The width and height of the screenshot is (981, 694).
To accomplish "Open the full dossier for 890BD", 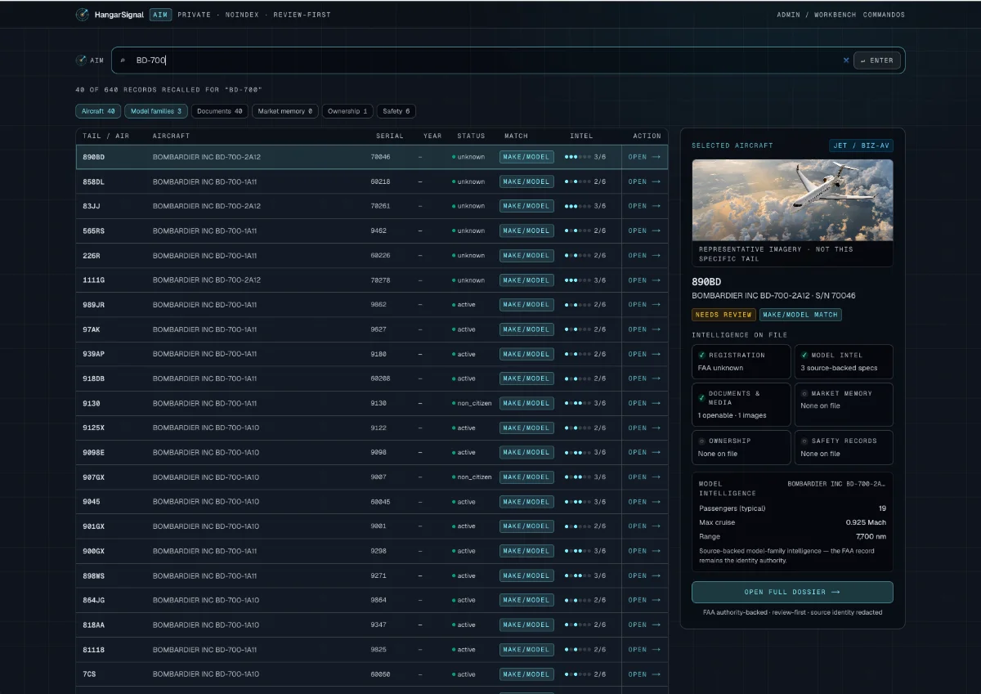I will click(792, 592).
